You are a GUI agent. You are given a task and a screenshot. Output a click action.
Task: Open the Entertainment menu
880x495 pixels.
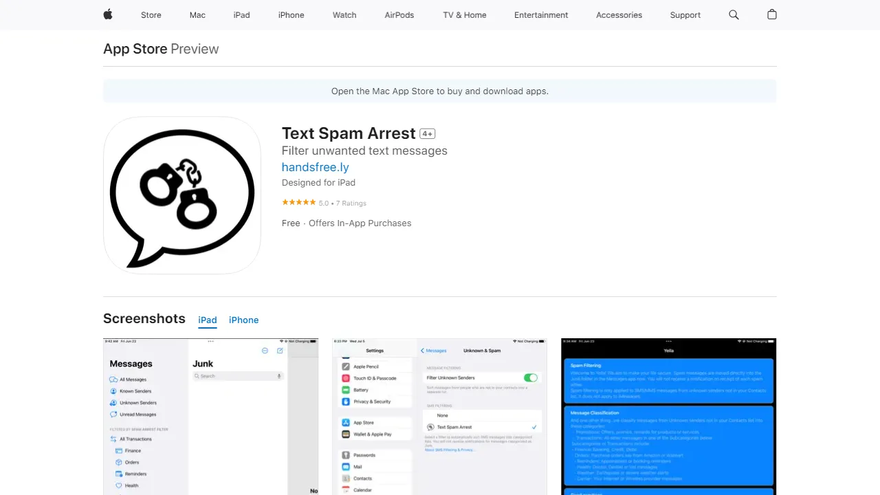(541, 15)
